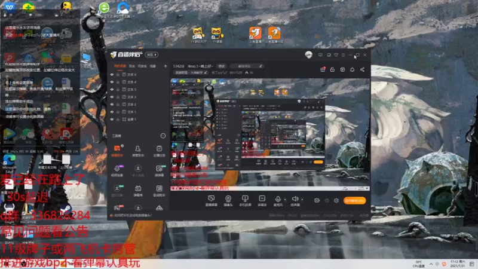Open the 多人连麦 tool
Screen dimensions: 478x269
pos(138,171)
